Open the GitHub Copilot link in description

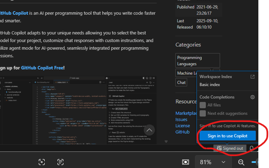point(14,13)
